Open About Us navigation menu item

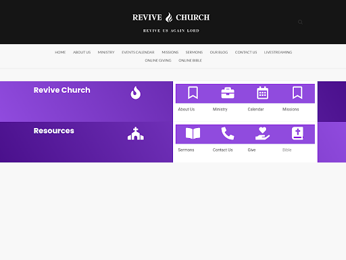tap(82, 52)
